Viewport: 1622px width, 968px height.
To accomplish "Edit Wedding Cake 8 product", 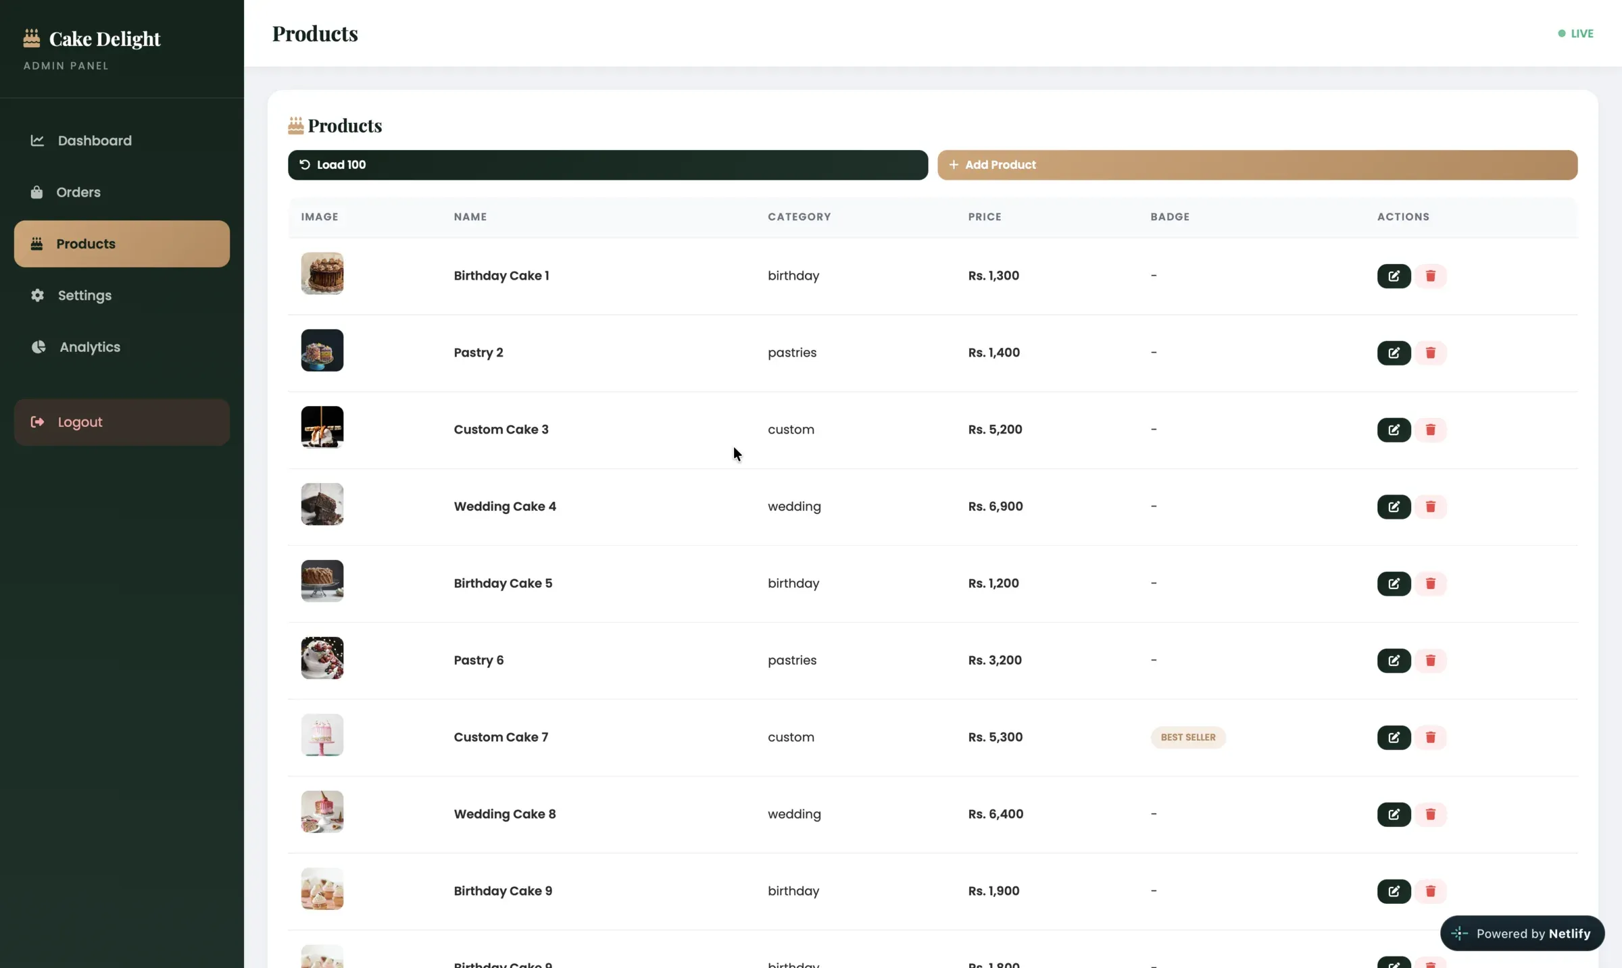I will 1394,815.
